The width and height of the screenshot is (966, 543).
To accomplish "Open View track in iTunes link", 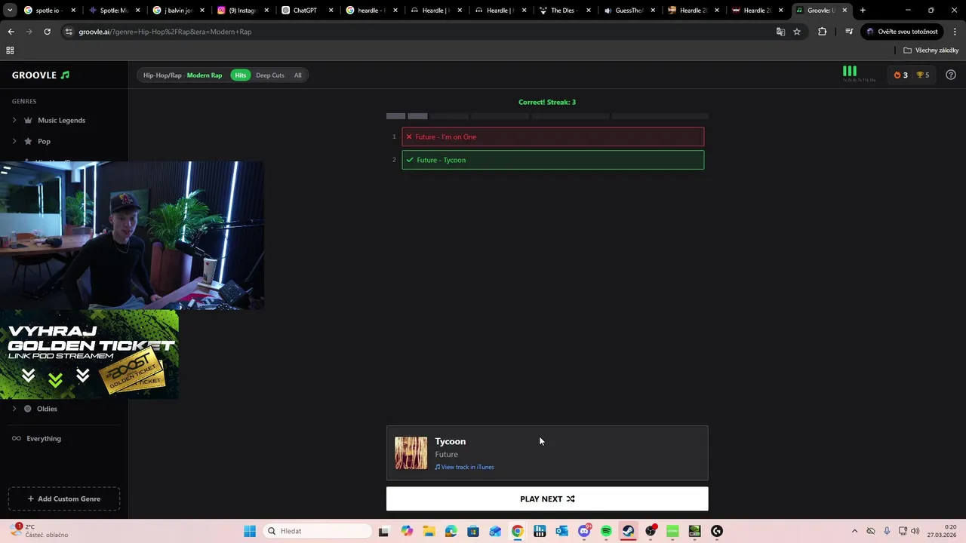I will [x=465, y=467].
